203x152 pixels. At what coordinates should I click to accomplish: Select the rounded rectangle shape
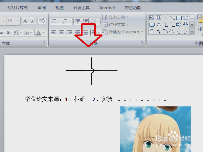click(152, 25)
